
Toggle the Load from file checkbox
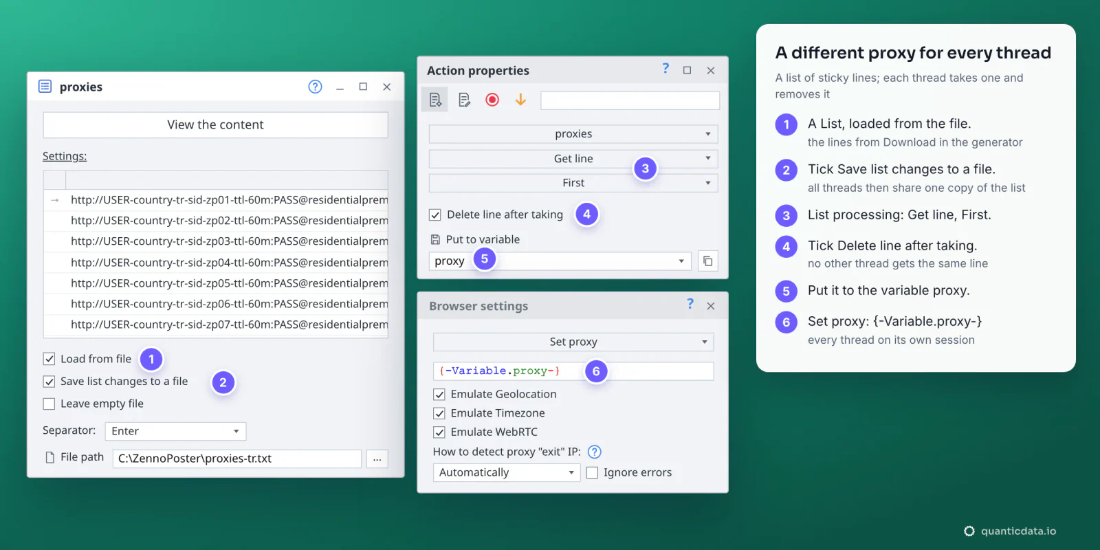tap(49, 359)
